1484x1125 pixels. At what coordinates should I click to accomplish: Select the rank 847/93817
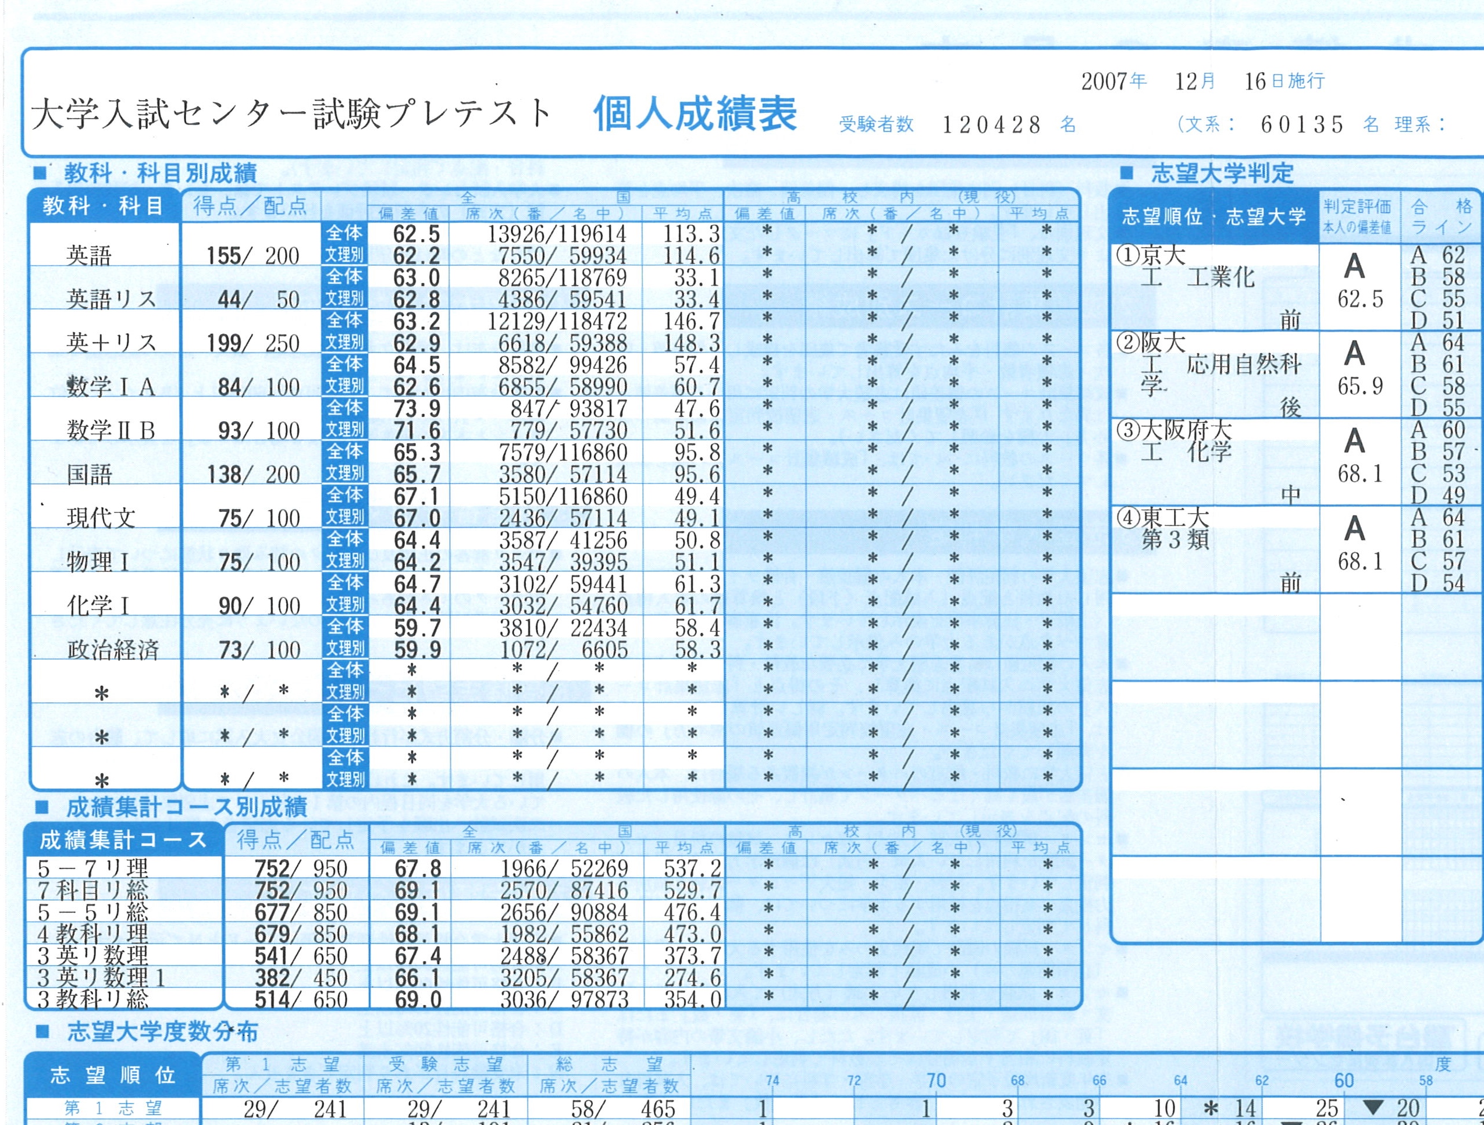(568, 408)
